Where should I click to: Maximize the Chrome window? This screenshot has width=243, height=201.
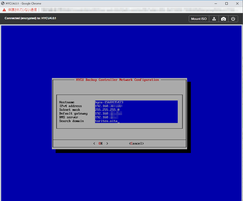point(226,3)
